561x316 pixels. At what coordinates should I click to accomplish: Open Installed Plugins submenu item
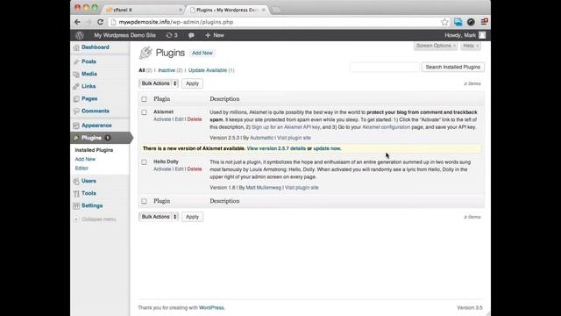click(94, 150)
